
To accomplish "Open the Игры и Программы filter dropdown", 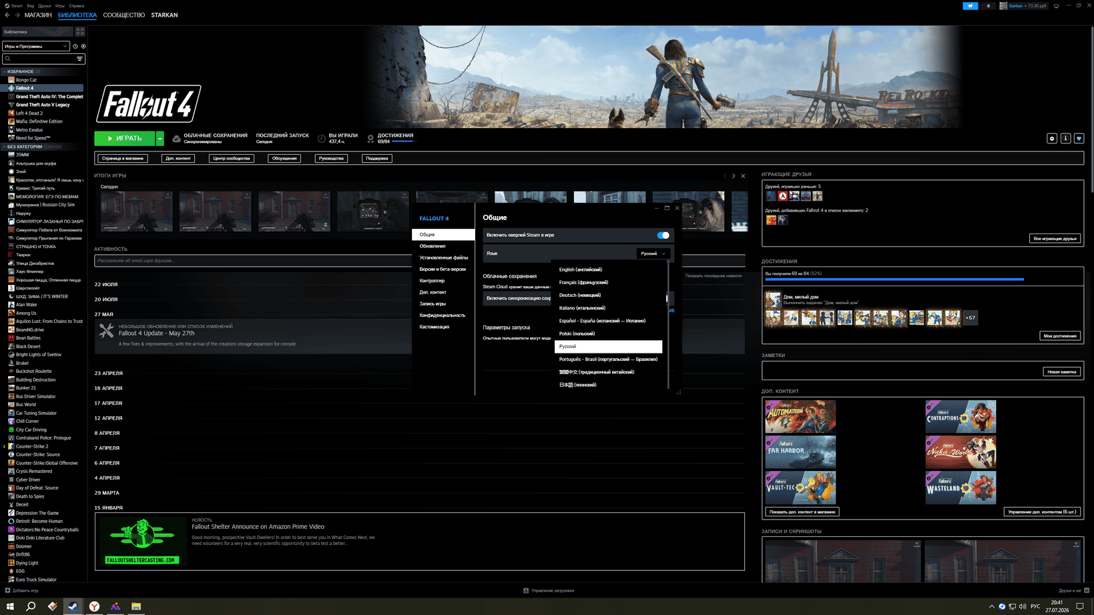I will pos(35,46).
